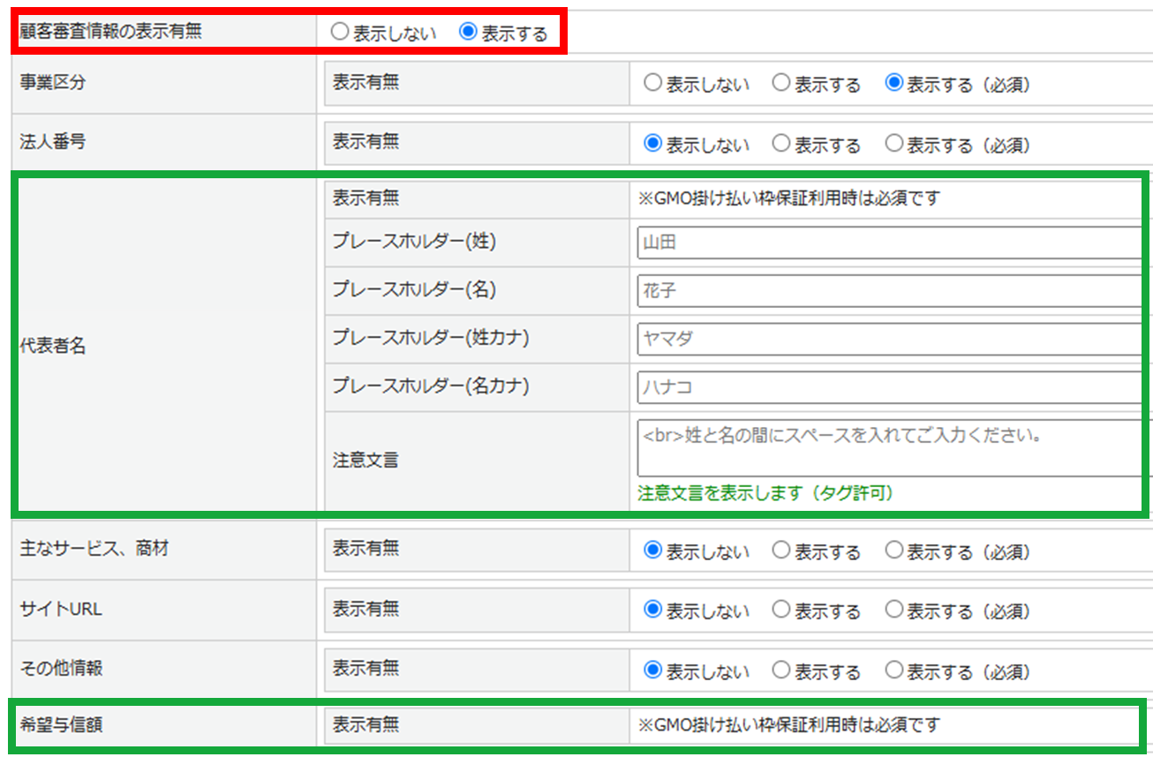Viewport: 1153px width, 757px height.
Task: Select 表示しない in the サイトURL row
Action: (x=652, y=610)
